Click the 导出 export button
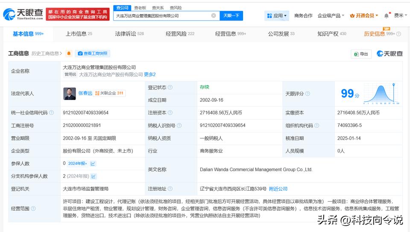 click(361, 54)
